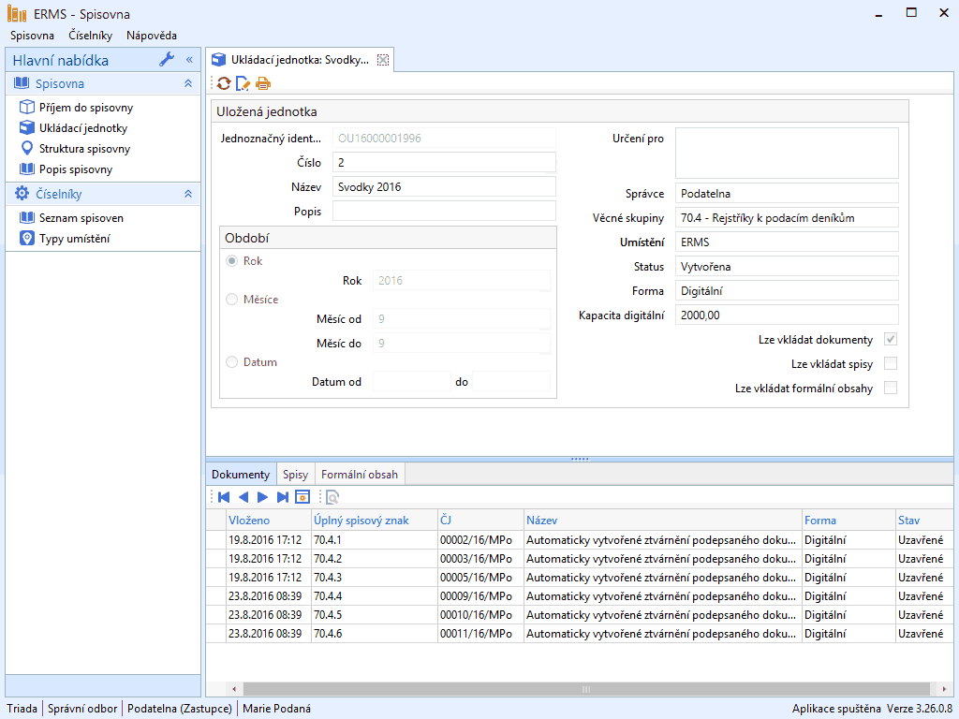Go to previous record arrow
This screenshot has width=959, height=719.
pyautogui.click(x=243, y=497)
